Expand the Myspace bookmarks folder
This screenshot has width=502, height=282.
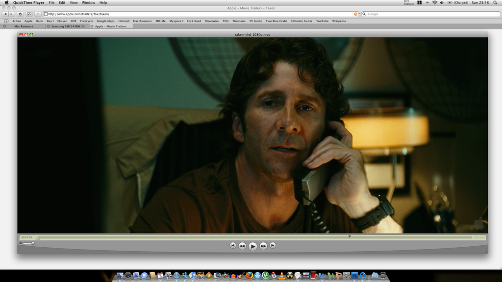point(176,21)
